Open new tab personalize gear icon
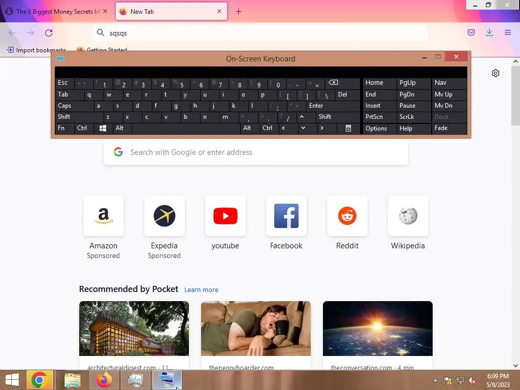 pyautogui.click(x=496, y=73)
